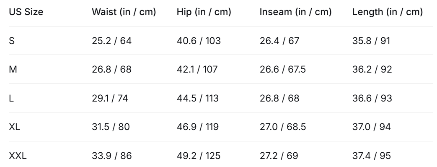437x167 pixels.
Task: Click waist value 29.1 / 74
Action: (110, 98)
